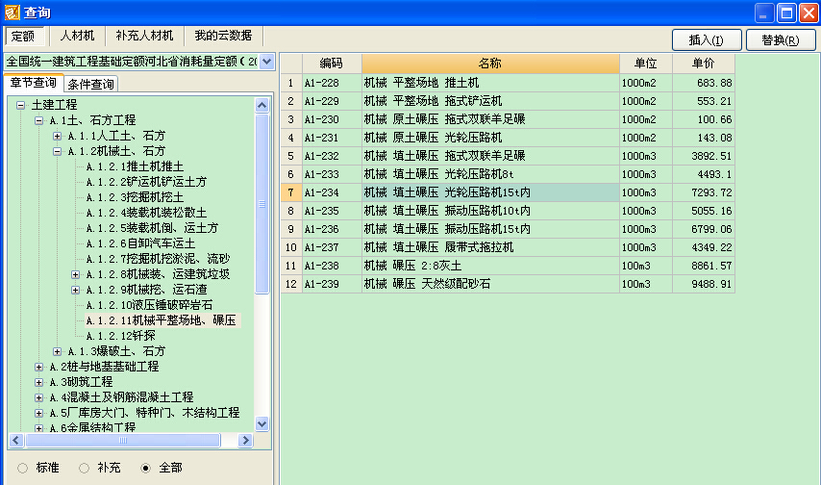Click name cell 机械 碾压 2:8灰土
This screenshot has height=485, width=821.
tap(490, 266)
